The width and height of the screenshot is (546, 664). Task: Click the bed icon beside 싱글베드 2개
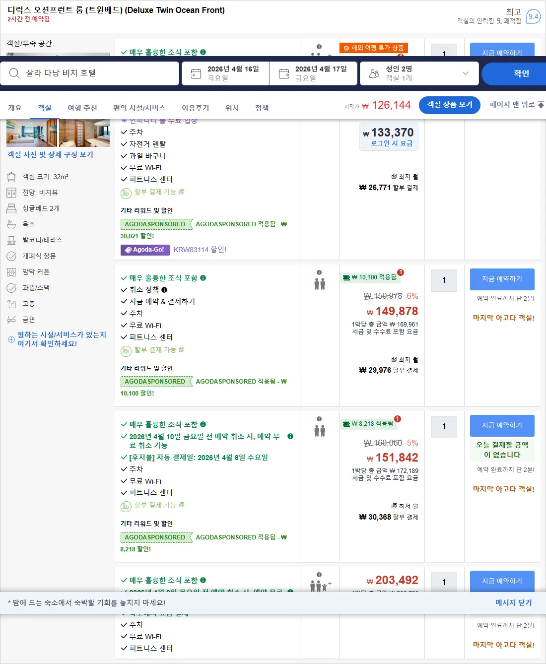(x=11, y=208)
